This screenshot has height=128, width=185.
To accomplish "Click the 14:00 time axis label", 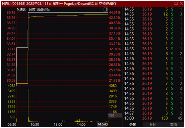I will tap(81, 124).
